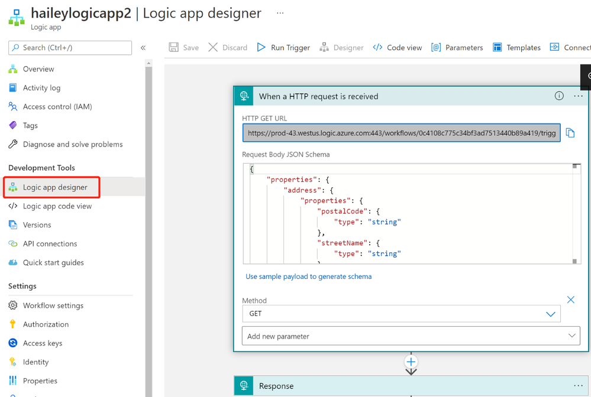Go to API connections
The image size is (591, 397).
pos(50,244)
